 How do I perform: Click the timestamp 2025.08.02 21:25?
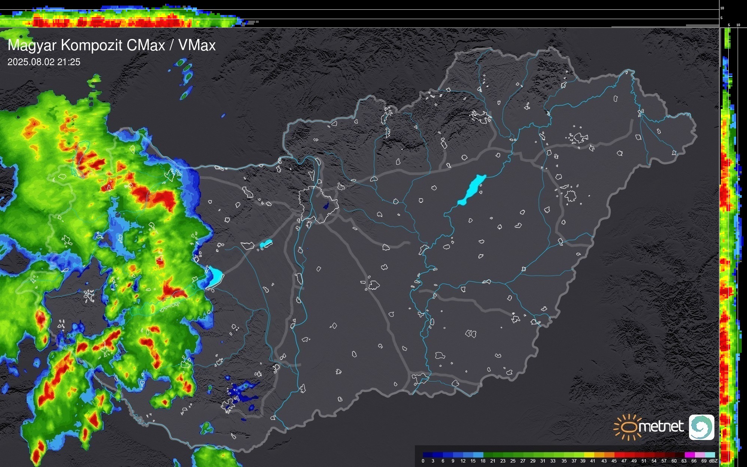coord(44,62)
